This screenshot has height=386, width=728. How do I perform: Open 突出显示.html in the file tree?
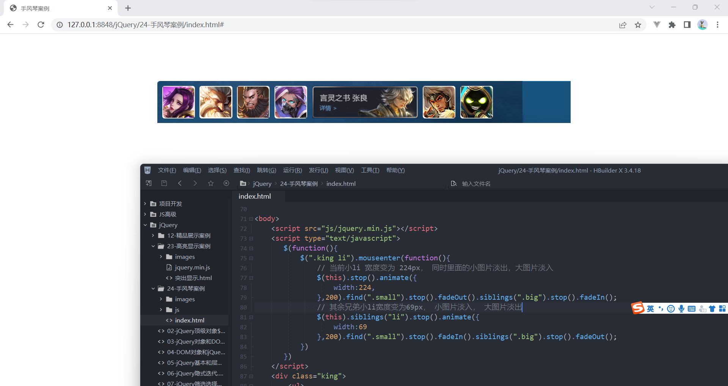pos(193,278)
